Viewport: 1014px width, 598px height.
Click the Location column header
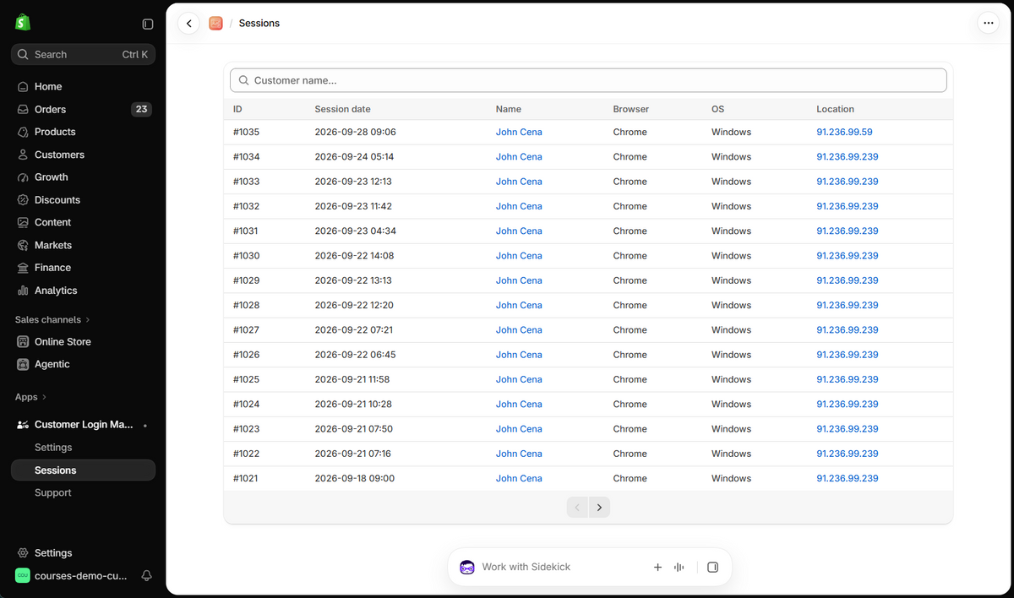click(835, 109)
